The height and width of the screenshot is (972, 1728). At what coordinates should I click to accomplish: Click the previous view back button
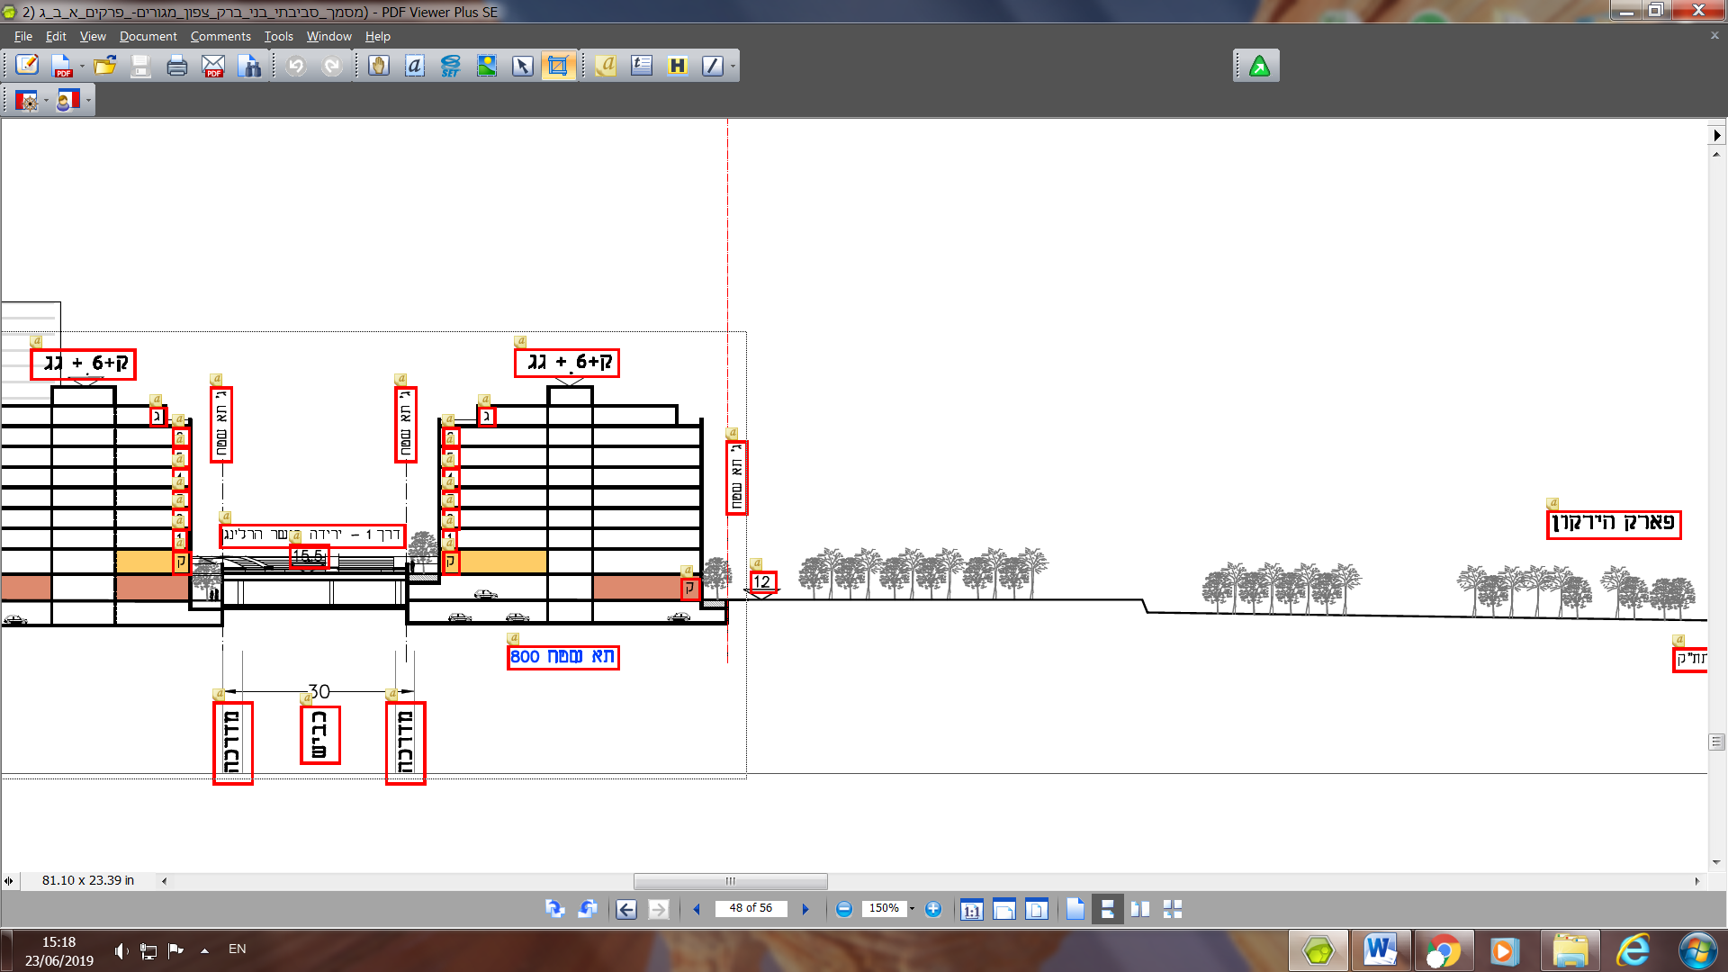(626, 909)
